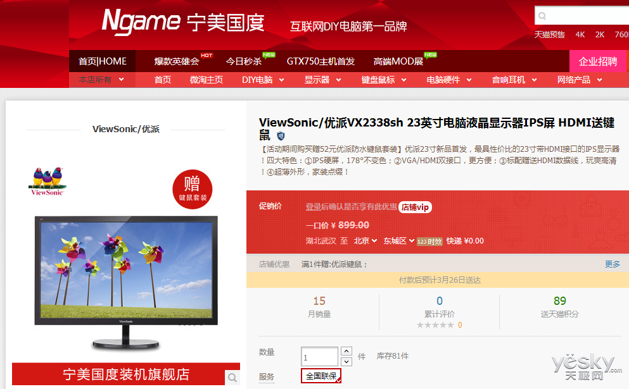This screenshot has width=629, height=389.
Task: Click the ViewSonic/优派 brand heading
Action: (126, 129)
